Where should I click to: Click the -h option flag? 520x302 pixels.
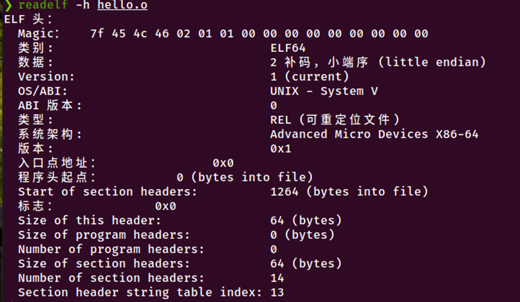point(82,5)
